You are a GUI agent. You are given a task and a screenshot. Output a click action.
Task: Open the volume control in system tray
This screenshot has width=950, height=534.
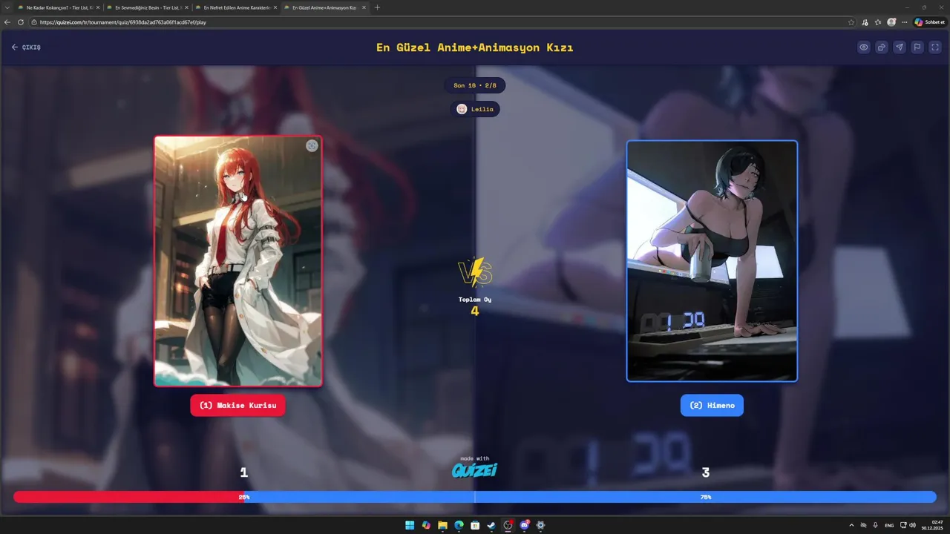click(912, 525)
